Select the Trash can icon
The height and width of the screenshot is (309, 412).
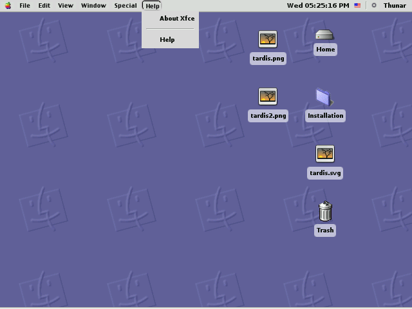[x=325, y=211]
